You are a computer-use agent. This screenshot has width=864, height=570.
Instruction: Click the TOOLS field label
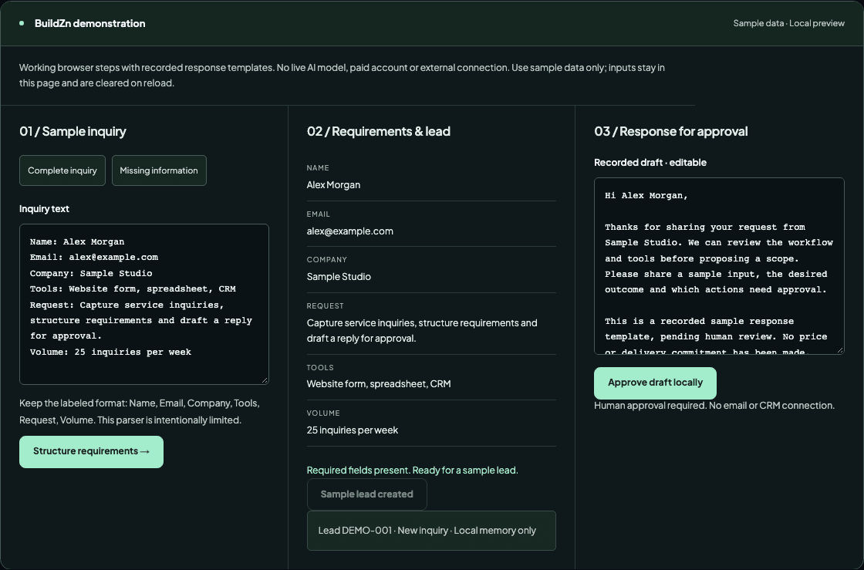[320, 368]
